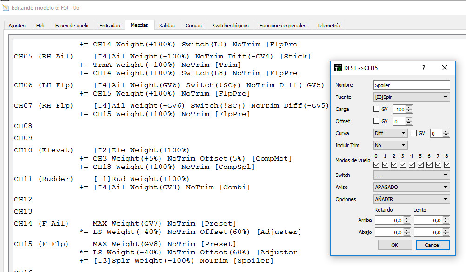The height and width of the screenshot is (272, 466).
Task: Click the OpenTX icon in the DEST dialog title
Action: 338,68
